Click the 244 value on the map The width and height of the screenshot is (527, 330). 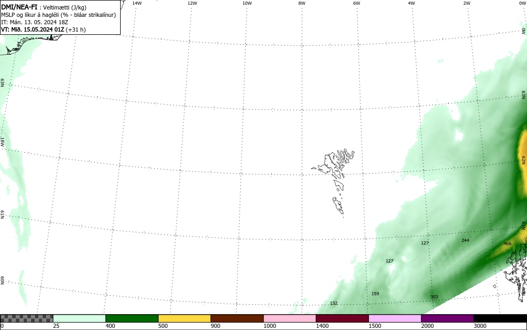point(465,240)
